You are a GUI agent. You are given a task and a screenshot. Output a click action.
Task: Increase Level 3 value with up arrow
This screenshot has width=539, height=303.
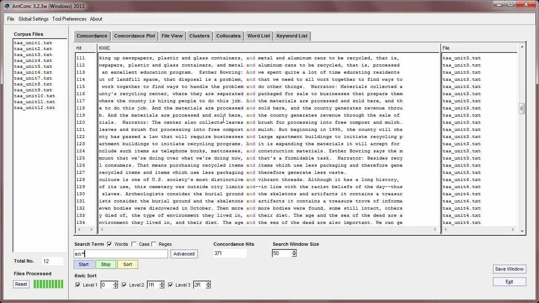(208, 283)
